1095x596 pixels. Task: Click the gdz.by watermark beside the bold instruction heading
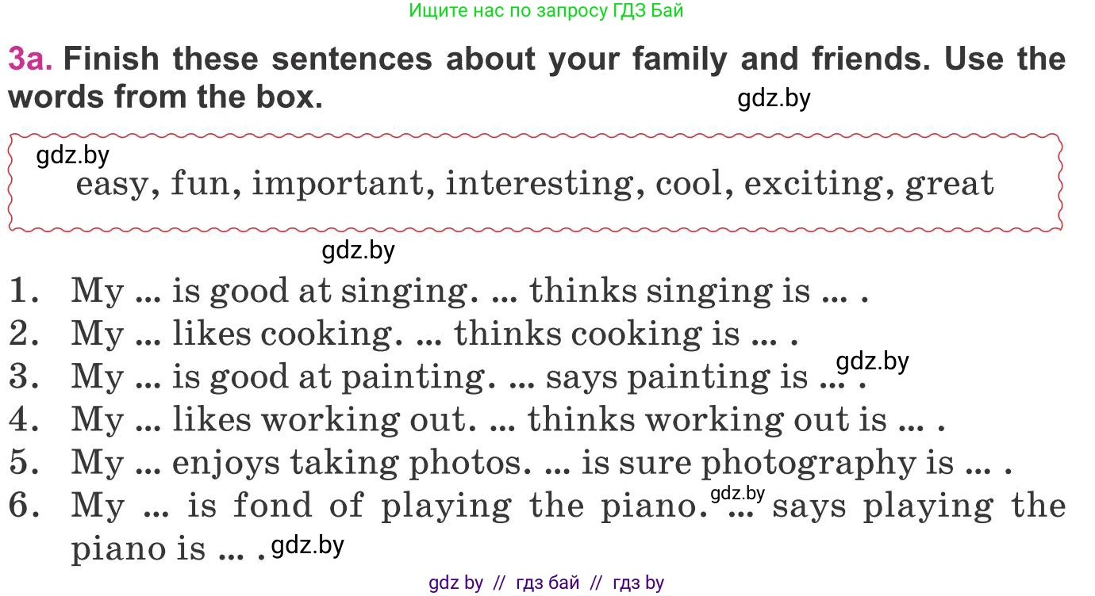[x=774, y=98]
